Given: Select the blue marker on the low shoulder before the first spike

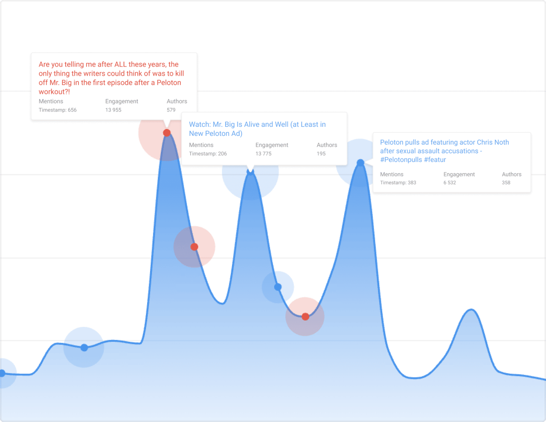Looking at the screenshot, I should point(84,347).
